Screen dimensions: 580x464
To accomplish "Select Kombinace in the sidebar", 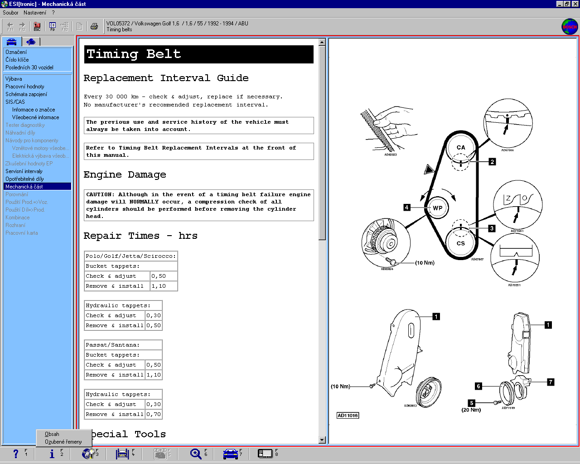I will (17, 217).
